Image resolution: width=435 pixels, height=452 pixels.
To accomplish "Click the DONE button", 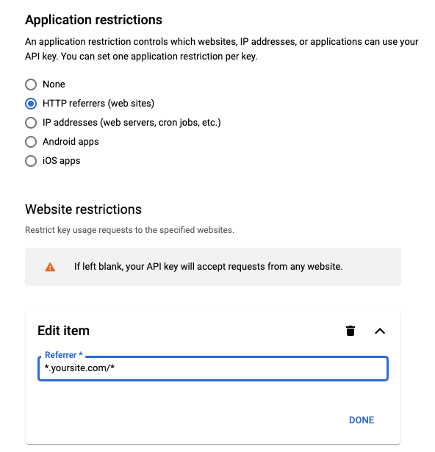I will point(362,420).
